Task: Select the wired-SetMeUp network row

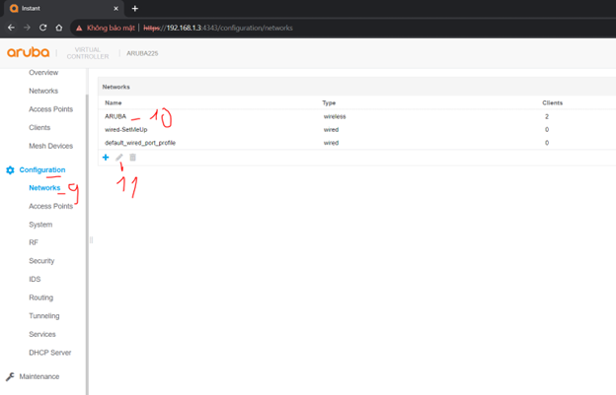Action: [126, 129]
